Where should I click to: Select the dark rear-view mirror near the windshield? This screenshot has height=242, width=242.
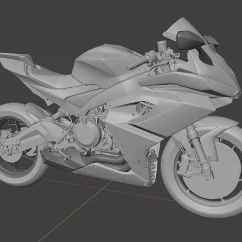click(190, 41)
